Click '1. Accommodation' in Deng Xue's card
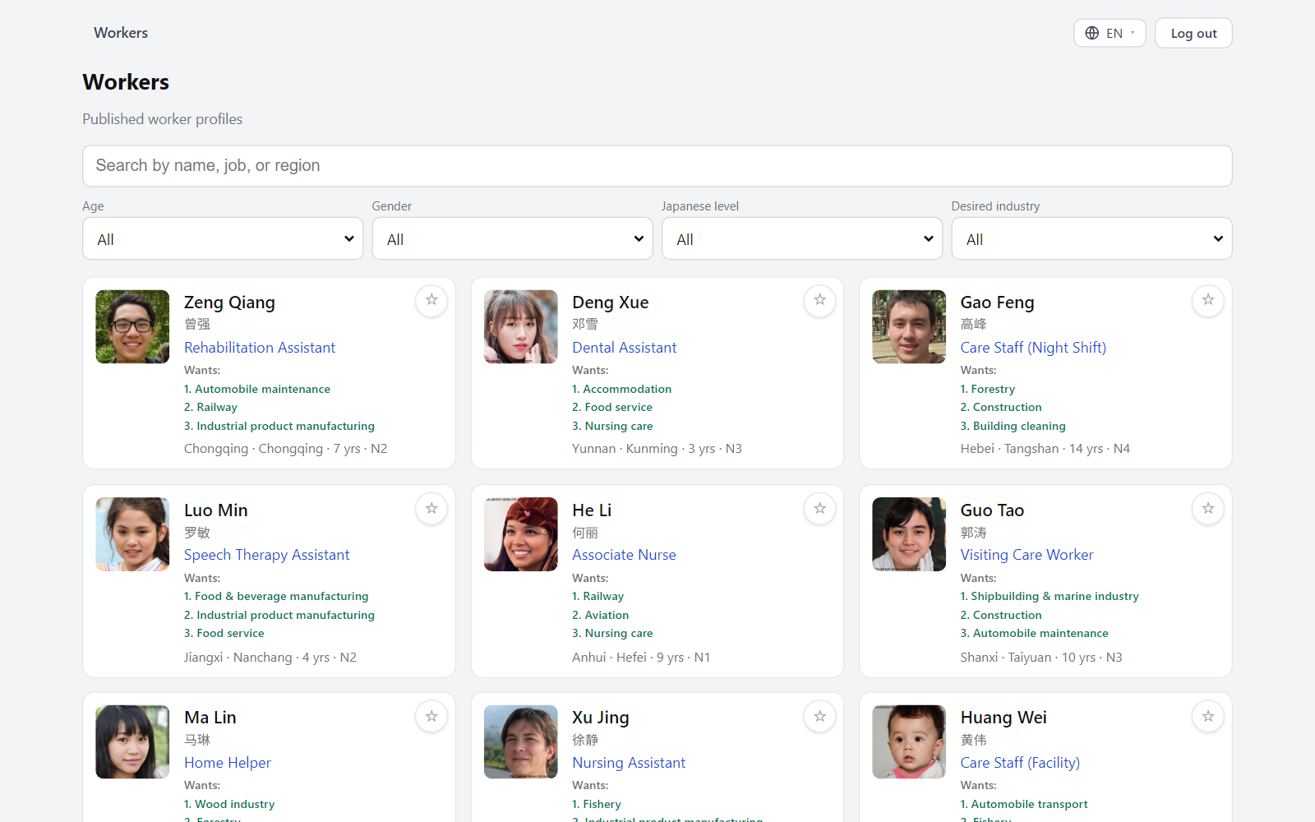 (x=622, y=389)
